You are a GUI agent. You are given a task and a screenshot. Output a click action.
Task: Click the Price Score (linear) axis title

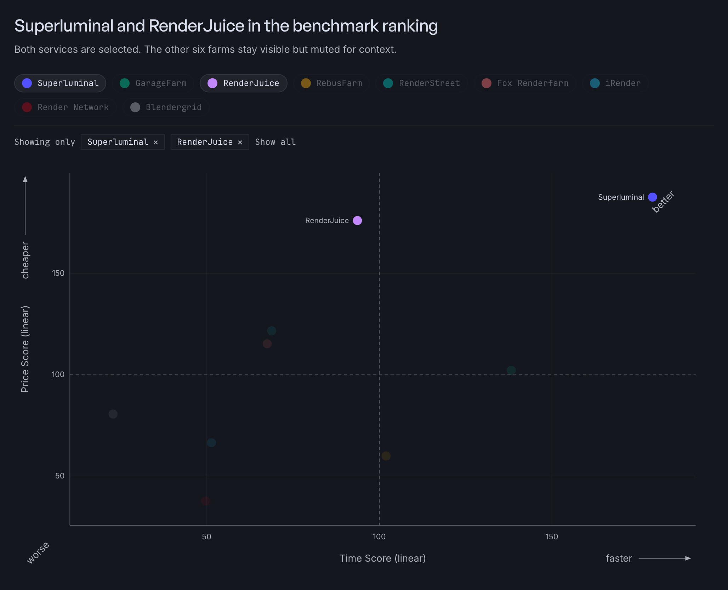25,349
